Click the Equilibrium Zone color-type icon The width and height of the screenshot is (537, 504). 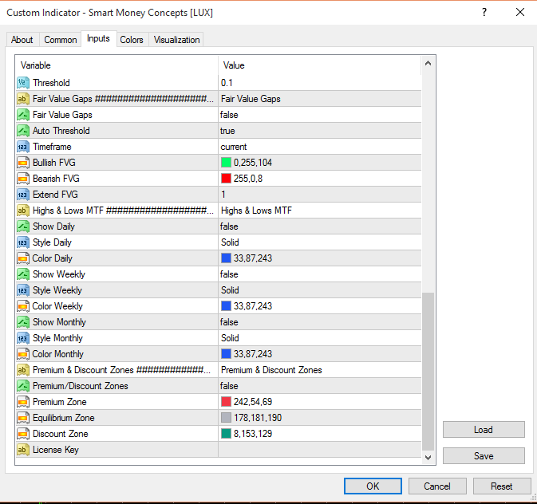click(x=23, y=418)
